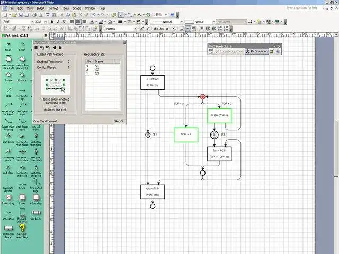The width and height of the screenshot is (339, 254).
Task: Click the Save icon in toolbar
Action: coord(21,15)
